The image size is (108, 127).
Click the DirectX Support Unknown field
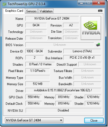tap(90, 64)
